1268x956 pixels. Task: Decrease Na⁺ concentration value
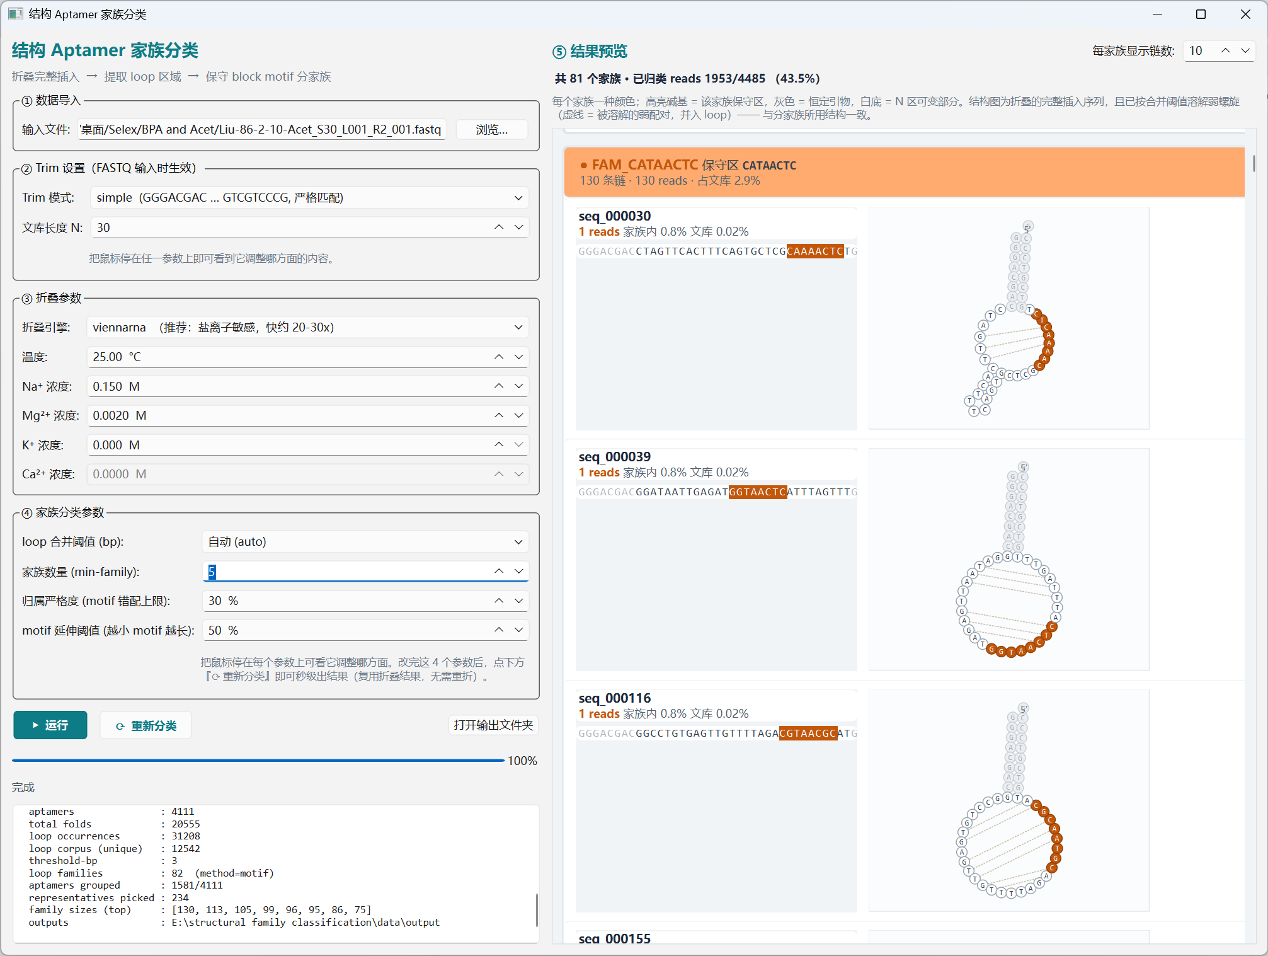[519, 386]
